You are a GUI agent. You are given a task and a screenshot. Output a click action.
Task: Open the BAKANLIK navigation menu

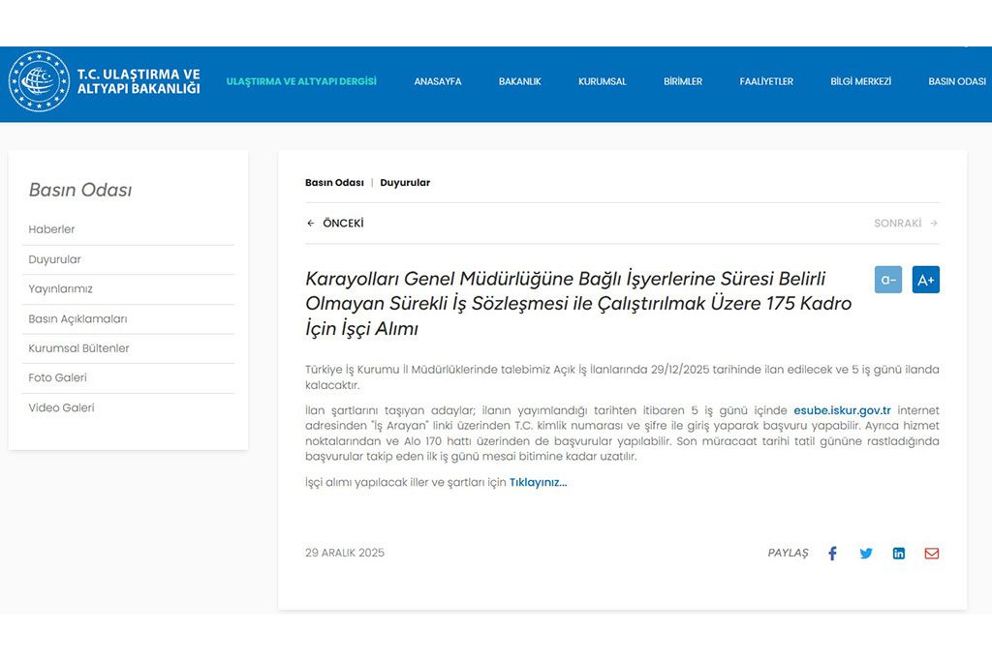(520, 82)
